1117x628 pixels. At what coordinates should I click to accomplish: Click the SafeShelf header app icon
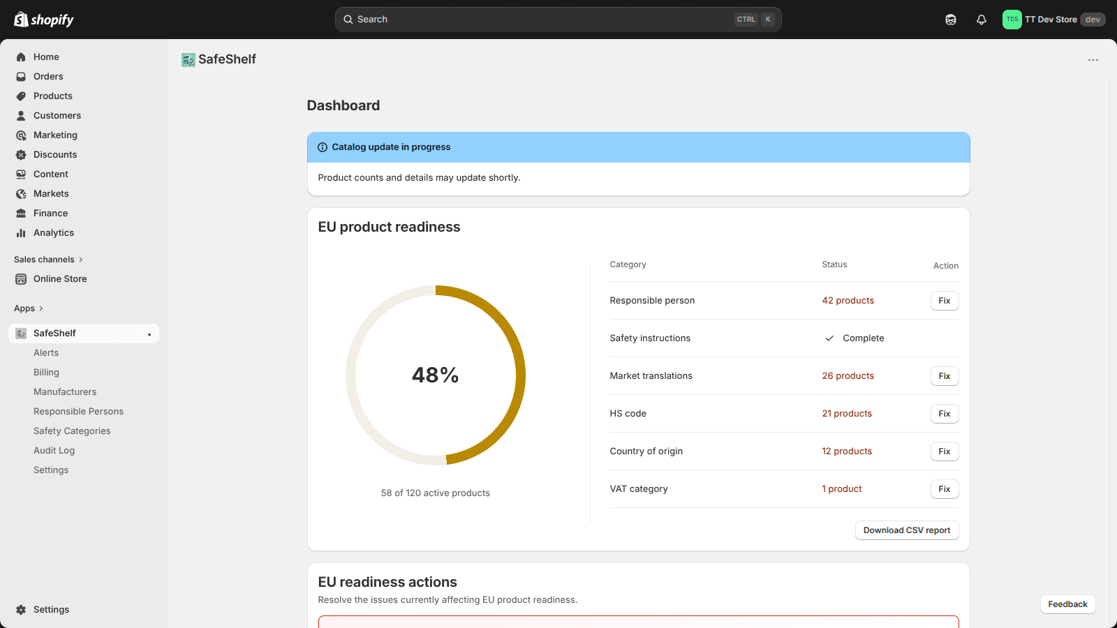(x=188, y=60)
